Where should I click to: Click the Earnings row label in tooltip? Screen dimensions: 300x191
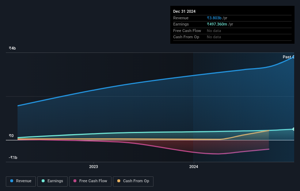[181, 24]
